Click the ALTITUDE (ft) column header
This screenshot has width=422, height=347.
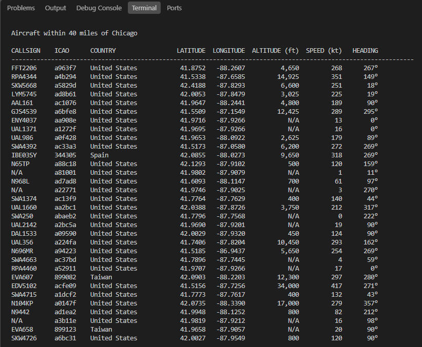click(275, 51)
